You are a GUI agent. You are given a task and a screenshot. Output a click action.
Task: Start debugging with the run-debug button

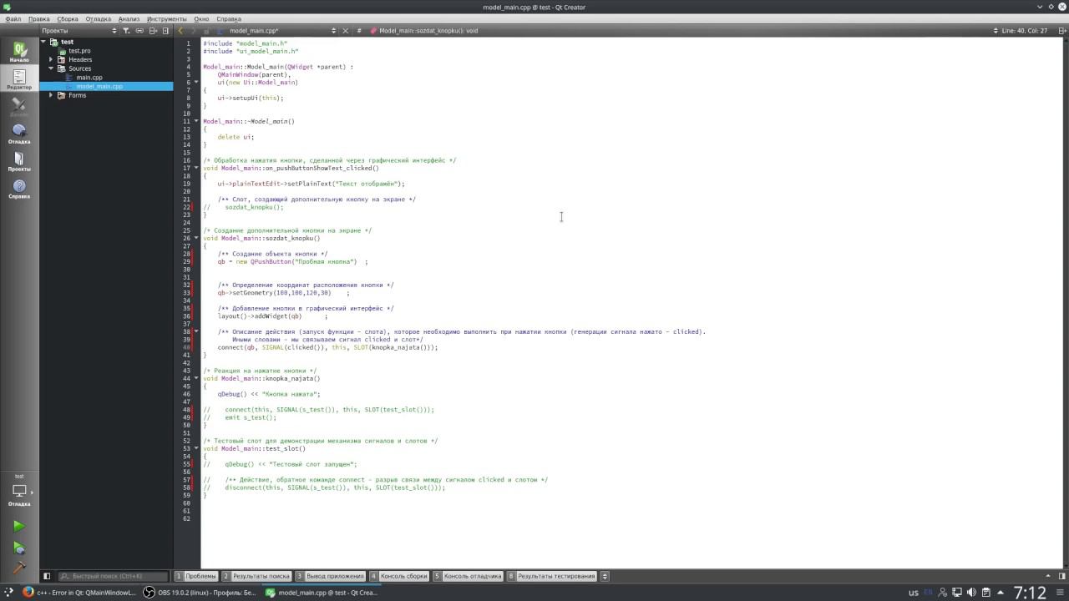(19, 548)
